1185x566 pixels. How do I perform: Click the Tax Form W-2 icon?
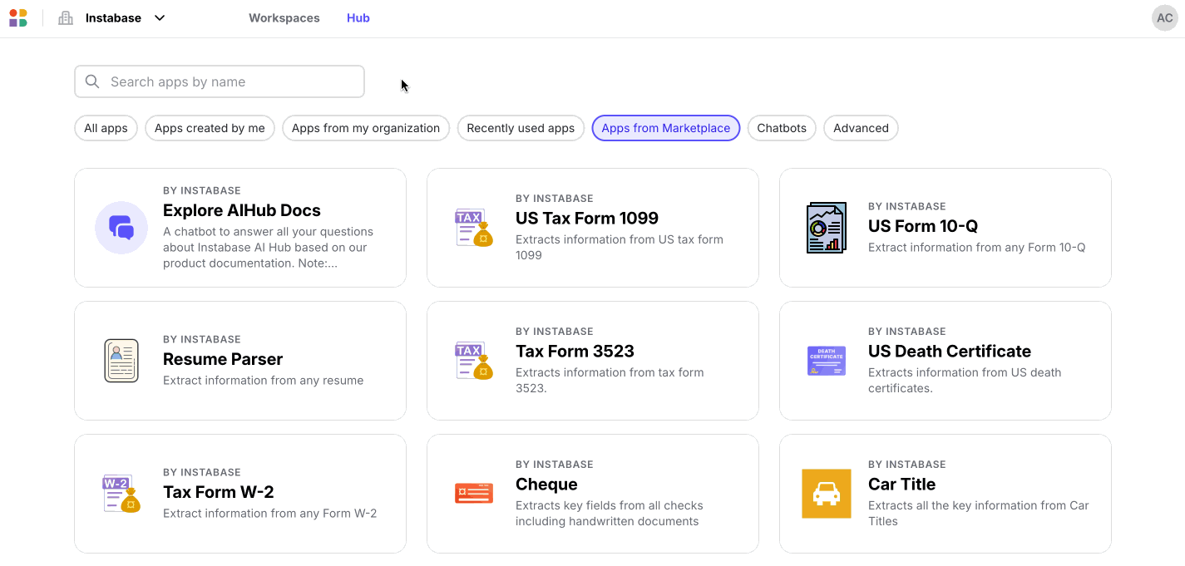coord(121,494)
